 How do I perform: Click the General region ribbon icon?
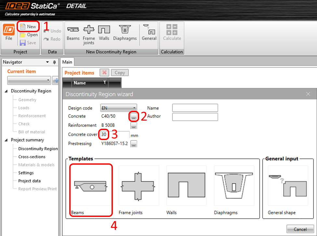coord(149,33)
